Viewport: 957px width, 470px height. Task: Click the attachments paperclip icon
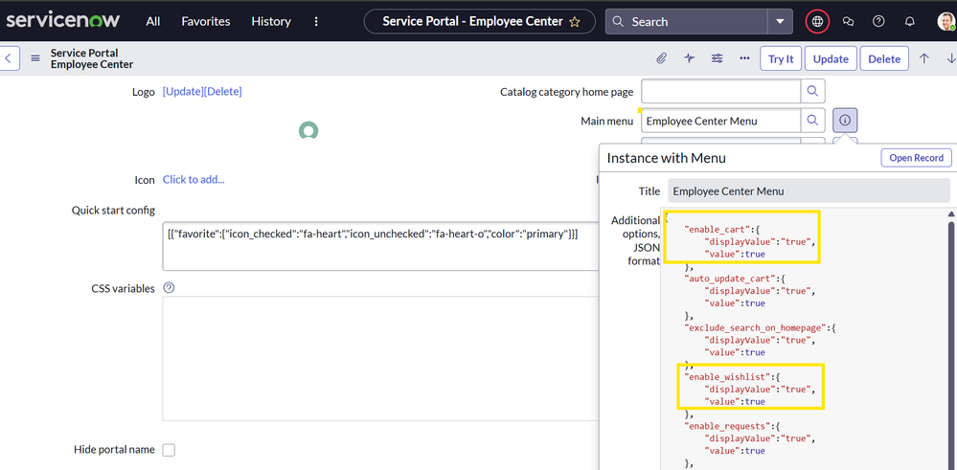661,58
